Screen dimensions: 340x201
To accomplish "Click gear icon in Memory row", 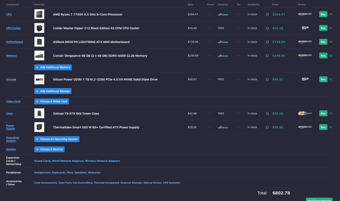I will coord(267,56).
